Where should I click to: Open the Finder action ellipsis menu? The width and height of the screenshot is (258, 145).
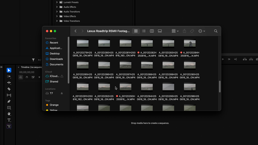tap(202, 31)
